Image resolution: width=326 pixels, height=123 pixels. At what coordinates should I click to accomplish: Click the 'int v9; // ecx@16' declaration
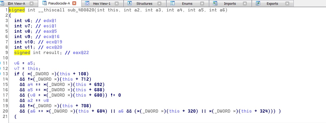point(37,36)
